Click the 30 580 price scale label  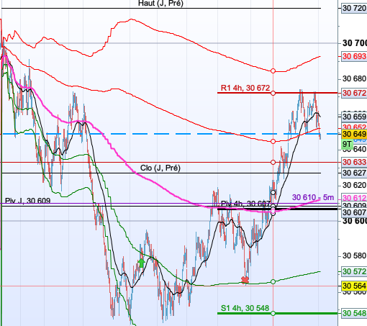tap(355, 255)
